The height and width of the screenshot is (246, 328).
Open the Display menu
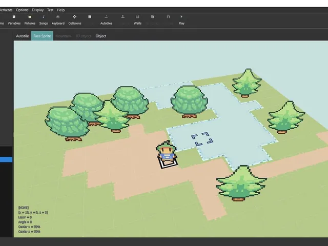pyautogui.click(x=37, y=10)
